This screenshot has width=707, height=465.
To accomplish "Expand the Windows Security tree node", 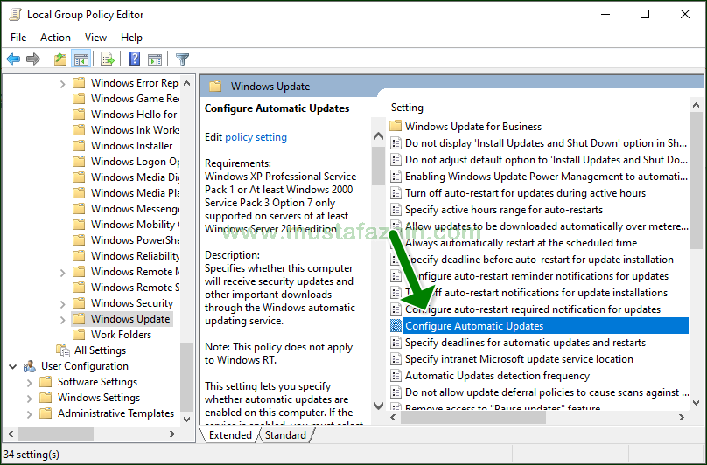I will [x=63, y=303].
